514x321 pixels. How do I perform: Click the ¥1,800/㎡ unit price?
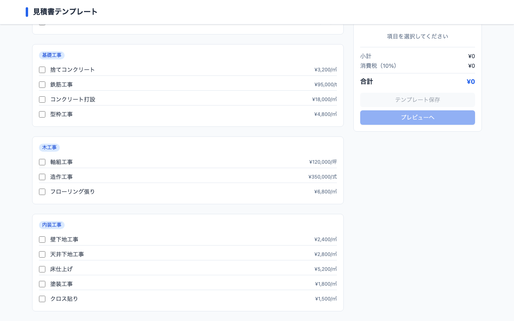point(326,284)
